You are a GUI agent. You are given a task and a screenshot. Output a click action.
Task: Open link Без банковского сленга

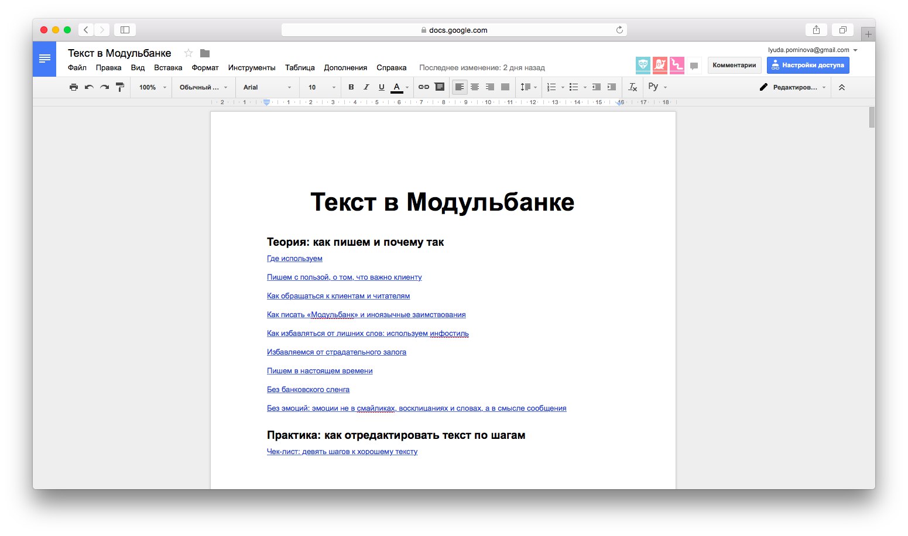click(308, 389)
